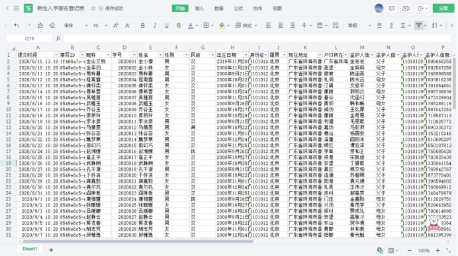Open the font size 10 dropdown

[100, 26]
